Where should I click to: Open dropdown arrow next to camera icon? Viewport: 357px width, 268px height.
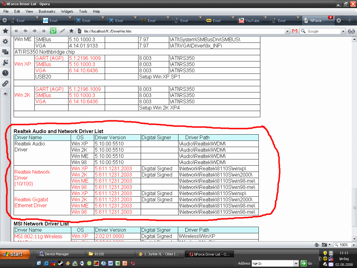pyautogui.click(x=329, y=245)
